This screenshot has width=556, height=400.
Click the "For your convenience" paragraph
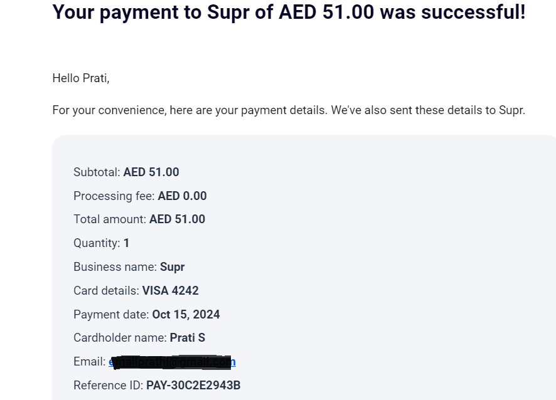coord(289,110)
